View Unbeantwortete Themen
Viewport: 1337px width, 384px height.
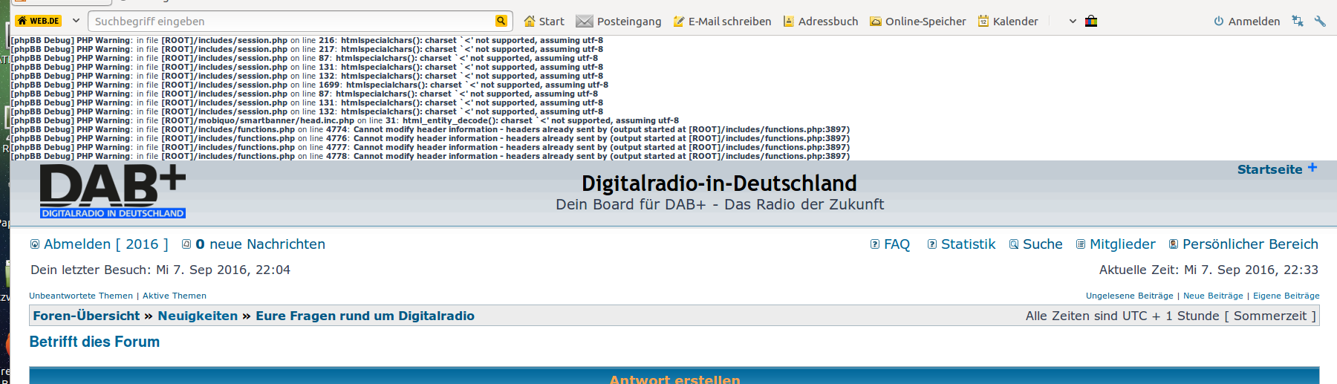(81, 296)
